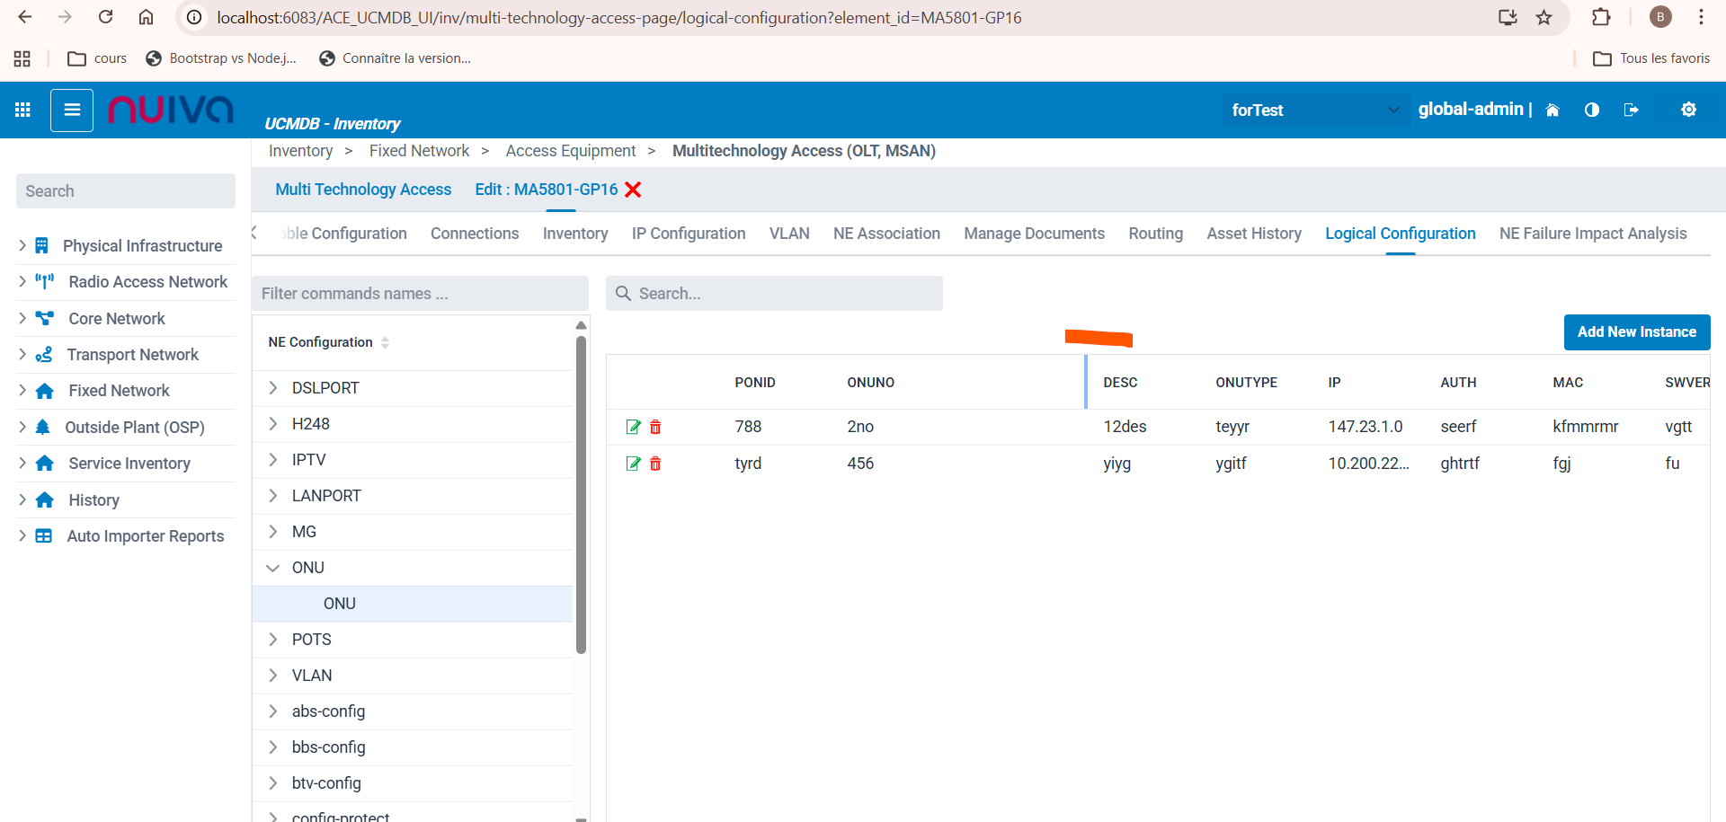The height and width of the screenshot is (822, 1726).
Task: Click the logout icon in header
Action: click(x=1632, y=110)
